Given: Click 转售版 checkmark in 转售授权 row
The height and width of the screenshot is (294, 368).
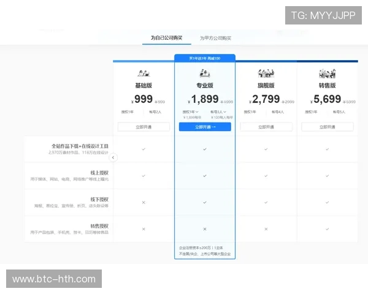Looking at the screenshot, I should click(328, 229).
